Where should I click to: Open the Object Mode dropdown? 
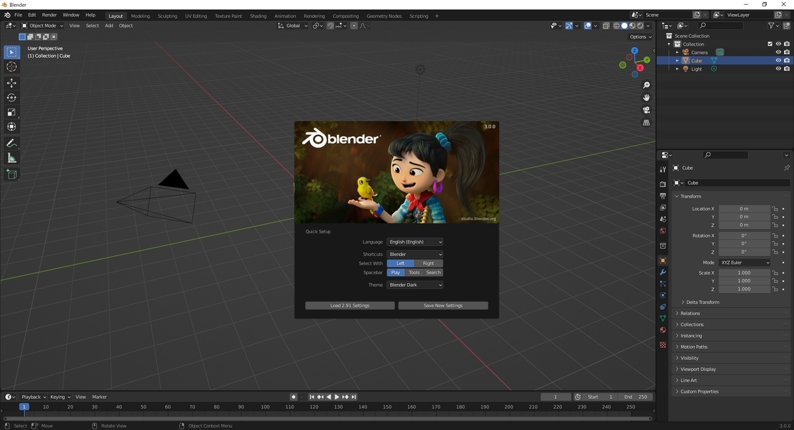pyautogui.click(x=43, y=26)
